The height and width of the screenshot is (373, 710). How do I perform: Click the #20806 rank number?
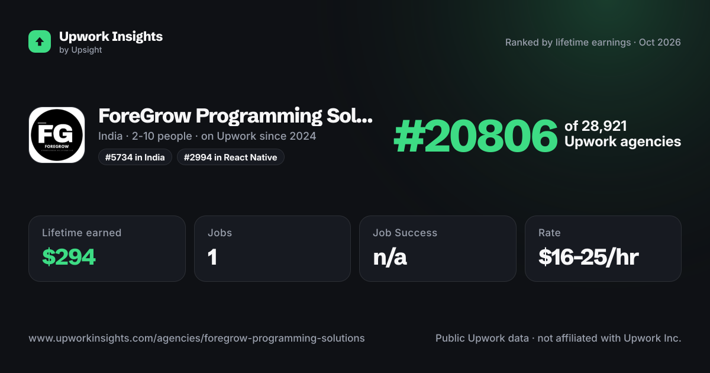(476, 136)
